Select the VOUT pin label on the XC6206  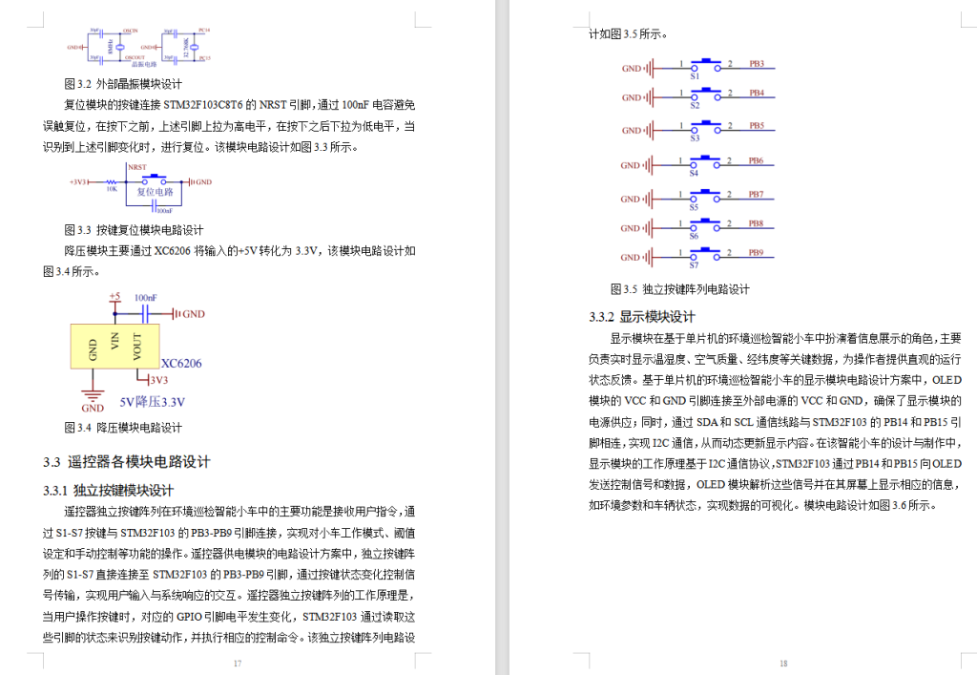pyautogui.click(x=137, y=346)
